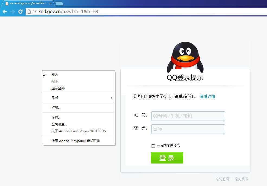Select 使用 Adobe Playpanel 查找游戏
The height and width of the screenshot is (186, 267).
coord(78,141)
